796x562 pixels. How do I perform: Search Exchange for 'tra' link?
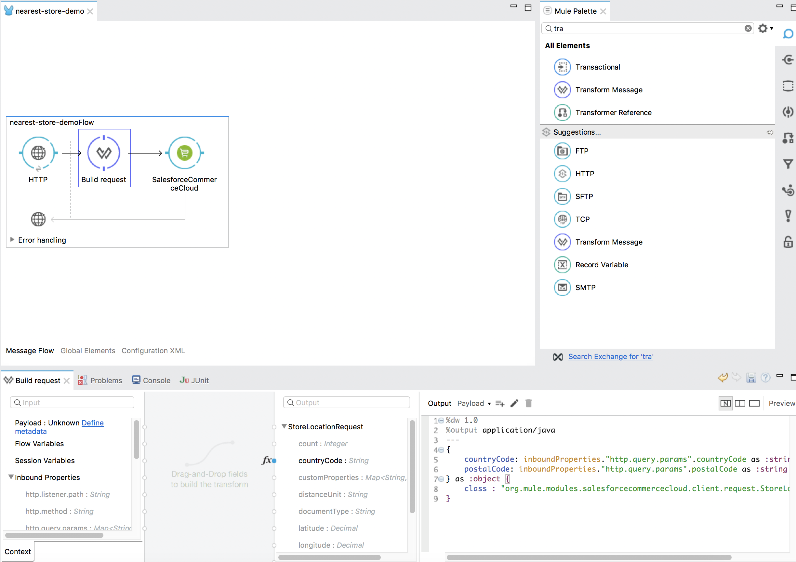[611, 356]
